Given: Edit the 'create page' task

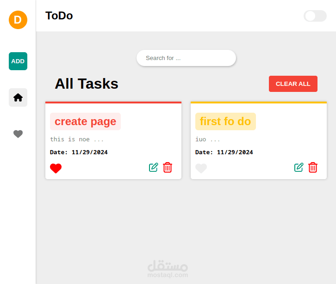Looking at the screenshot, I should [x=154, y=167].
